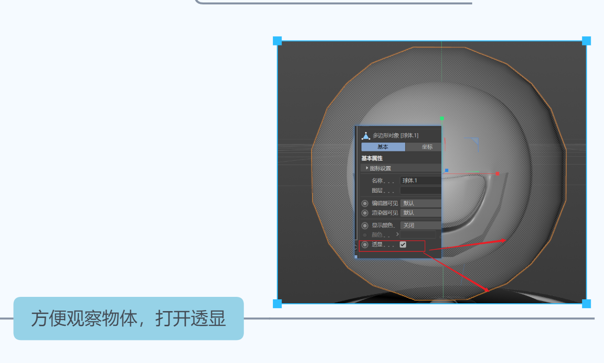Click the 渲染器可见 keyframe radio dot

[x=365, y=213]
